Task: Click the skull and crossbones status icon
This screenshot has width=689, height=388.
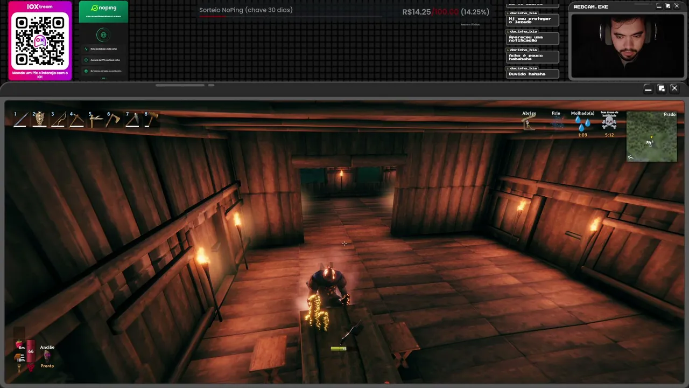Action: click(609, 123)
